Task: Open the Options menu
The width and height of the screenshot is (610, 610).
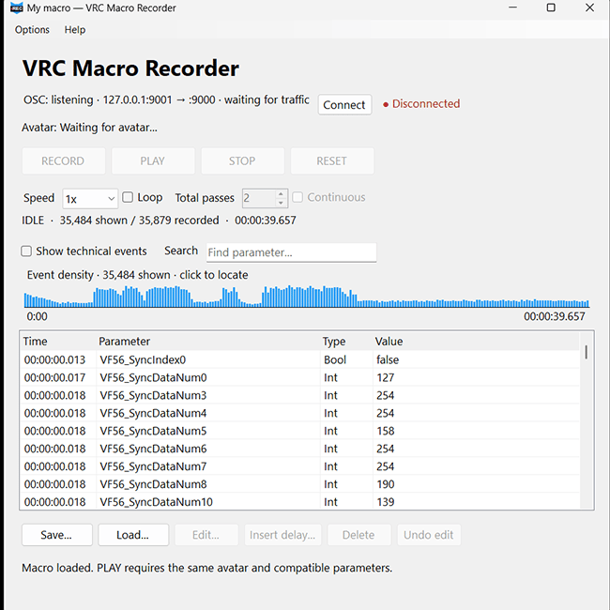Action: pyautogui.click(x=32, y=30)
